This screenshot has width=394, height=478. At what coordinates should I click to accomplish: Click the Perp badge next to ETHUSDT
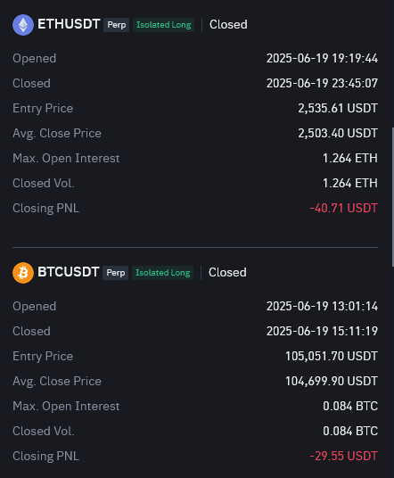pos(117,25)
